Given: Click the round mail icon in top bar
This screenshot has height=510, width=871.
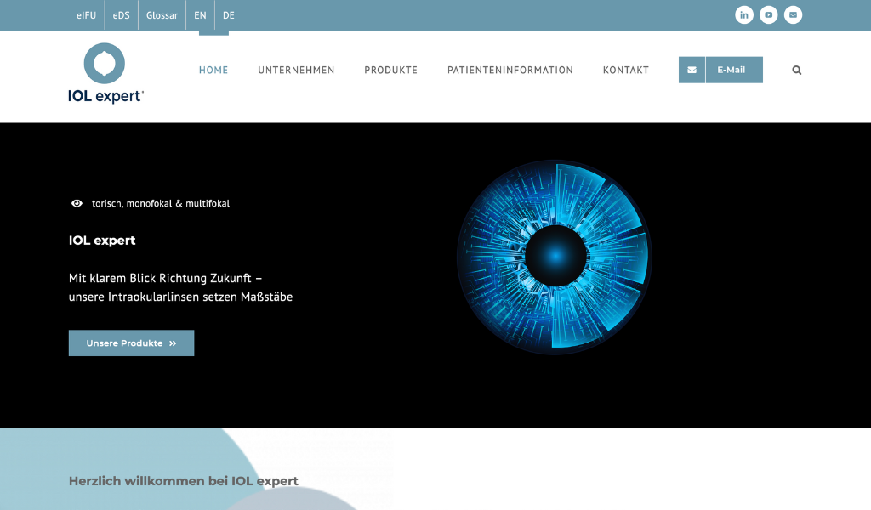Looking at the screenshot, I should tap(793, 15).
